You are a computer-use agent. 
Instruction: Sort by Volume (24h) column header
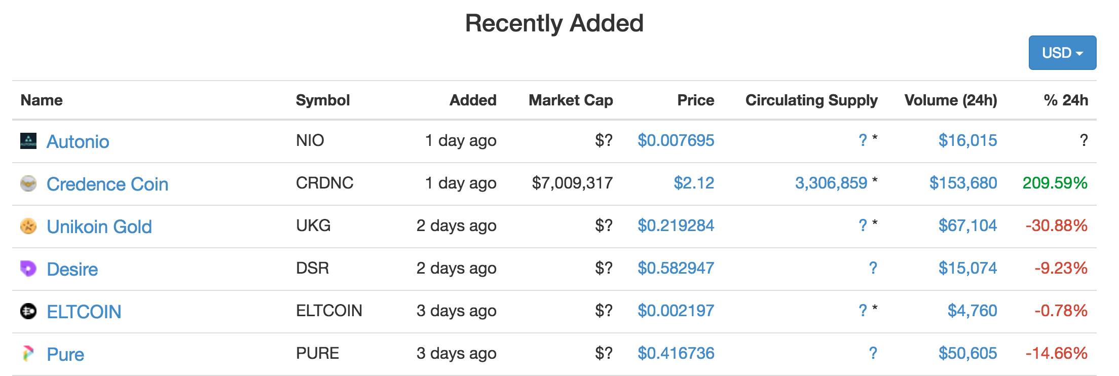[950, 100]
